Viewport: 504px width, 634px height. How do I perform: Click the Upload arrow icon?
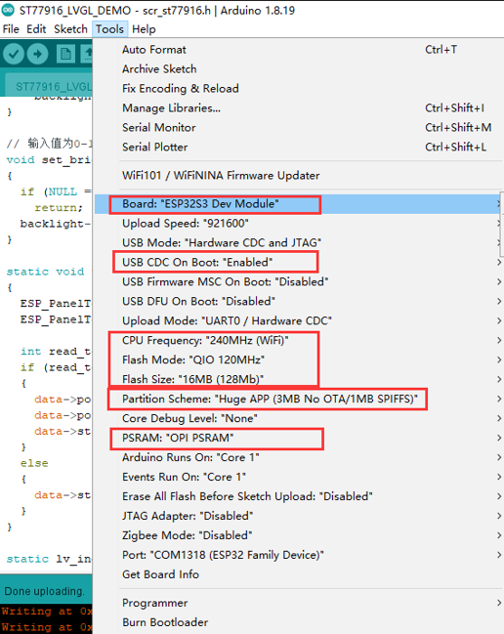(37, 54)
